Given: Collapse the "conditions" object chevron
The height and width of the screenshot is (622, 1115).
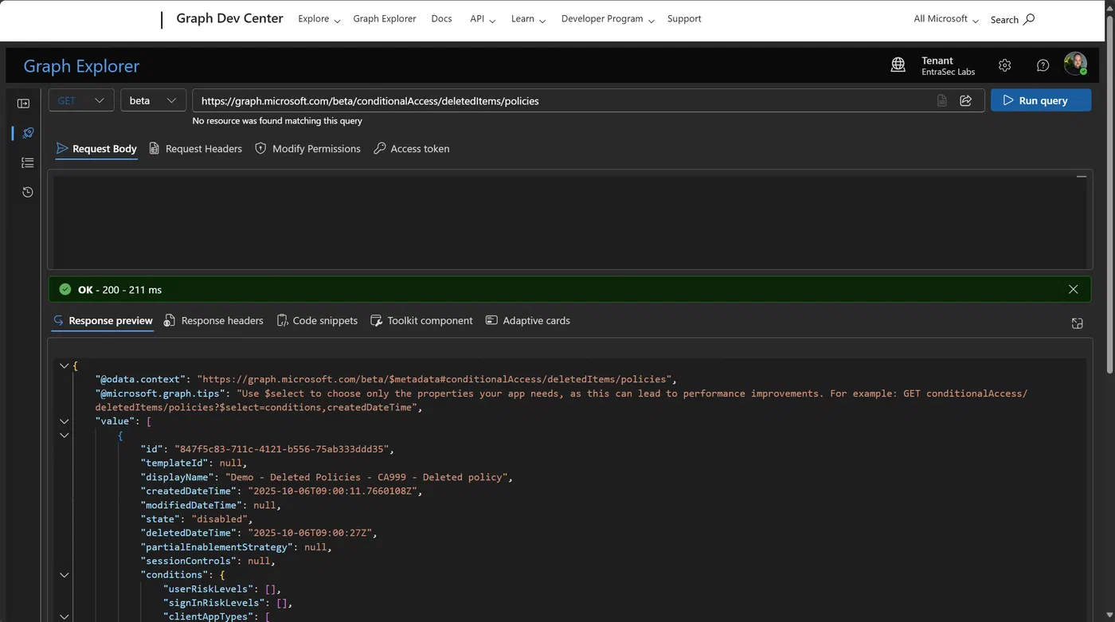Looking at the screenshot, I should tap(64, 574).
